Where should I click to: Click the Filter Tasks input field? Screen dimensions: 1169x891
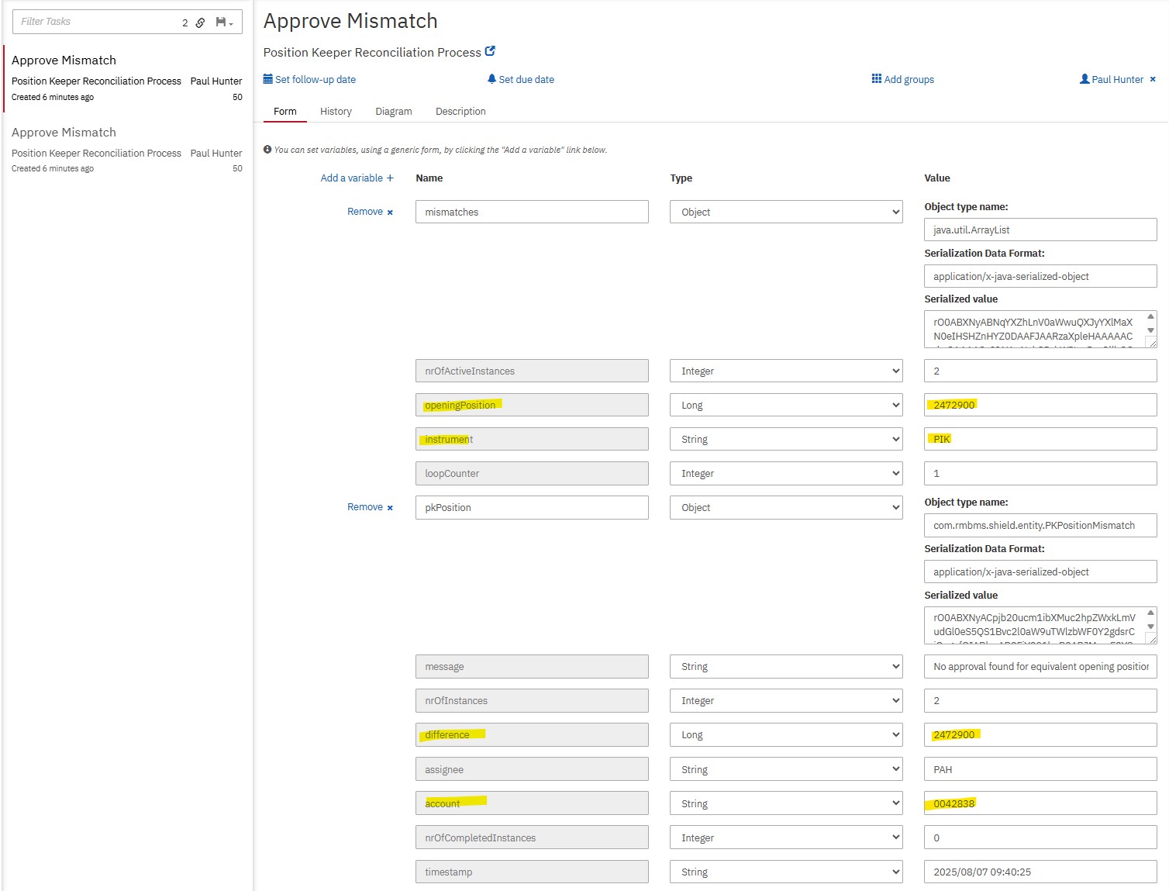[x=97, y=22]
